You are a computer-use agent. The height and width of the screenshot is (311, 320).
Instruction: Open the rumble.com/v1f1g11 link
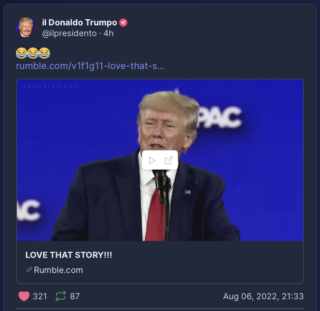pos(90,66)
